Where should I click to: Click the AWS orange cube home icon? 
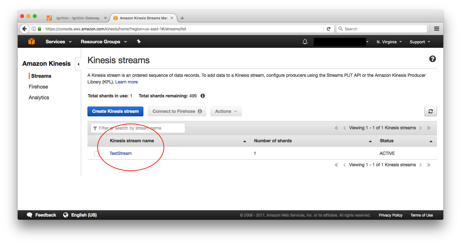point(32,42)
